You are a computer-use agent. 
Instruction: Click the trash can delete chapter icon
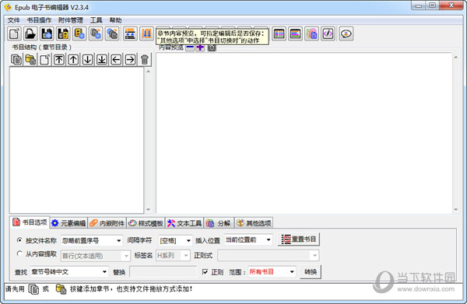pyautogui.click(x=145, y=60)
